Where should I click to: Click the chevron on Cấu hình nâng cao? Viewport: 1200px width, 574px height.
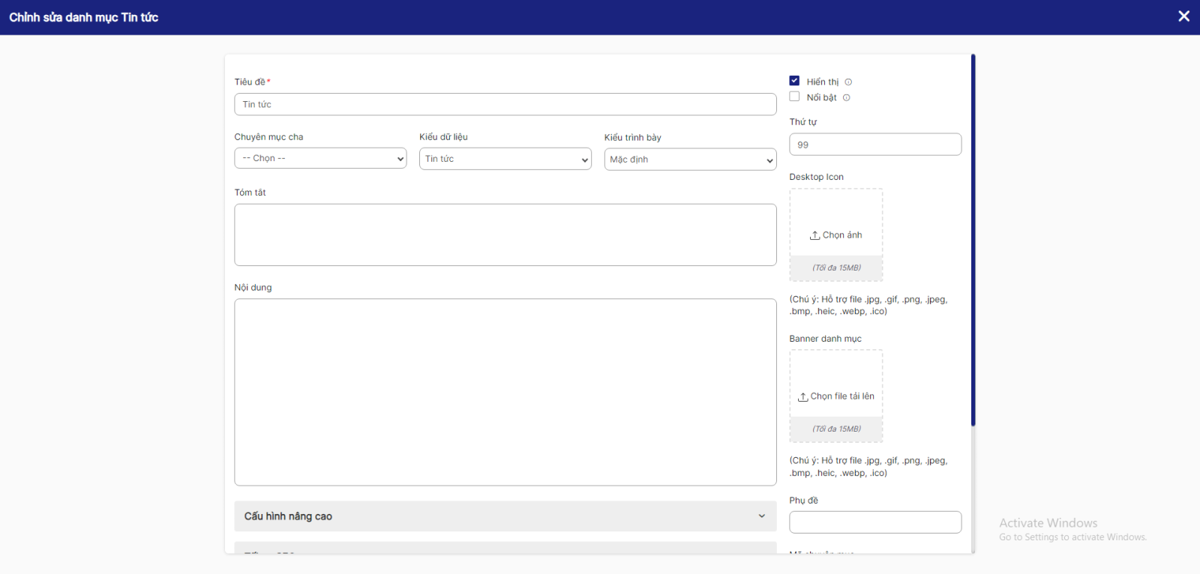(x=761, y=516)
